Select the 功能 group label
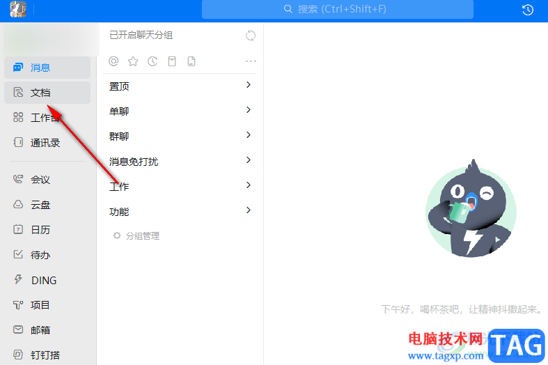This screenshot has height=365, width=548. tap(119, 212)
